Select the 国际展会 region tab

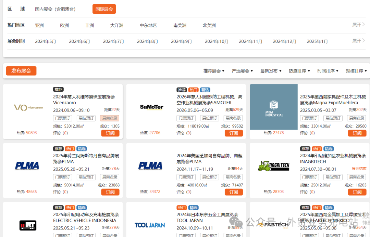104,9
